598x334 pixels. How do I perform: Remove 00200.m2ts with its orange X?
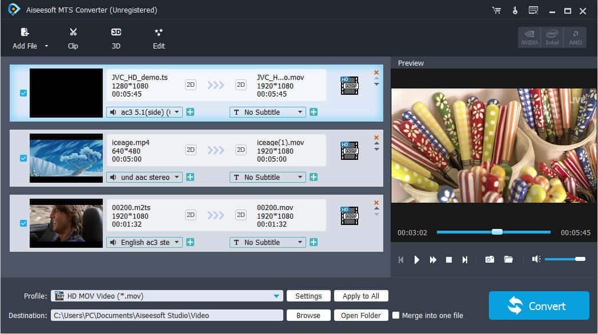click(x=376, y=203)
